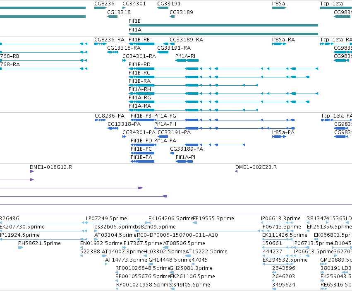
Task: Click transcript Pif1A-RA
Action: click(140, 106)
